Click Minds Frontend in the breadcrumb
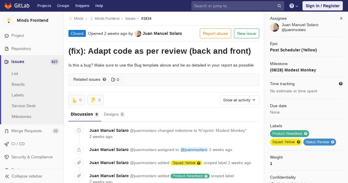This screenshot has height=183, width=348. point(107,18)
